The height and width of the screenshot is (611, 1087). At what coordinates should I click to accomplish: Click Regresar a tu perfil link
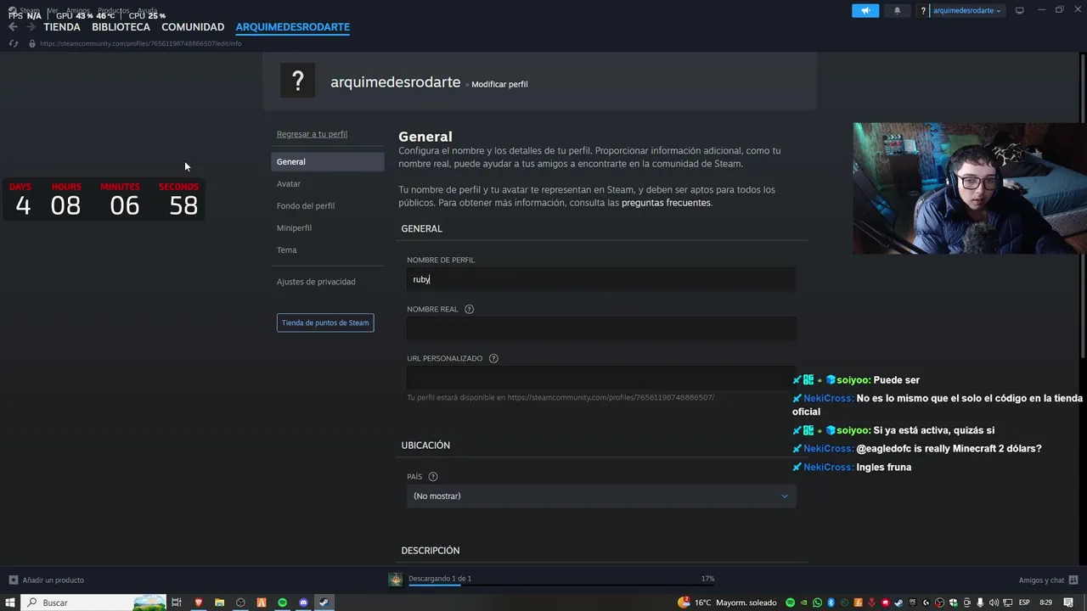(x=312, y=134)
